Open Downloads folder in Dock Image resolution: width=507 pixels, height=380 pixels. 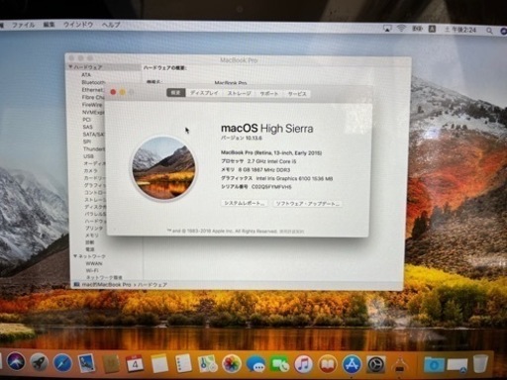[x=434, y=365]
